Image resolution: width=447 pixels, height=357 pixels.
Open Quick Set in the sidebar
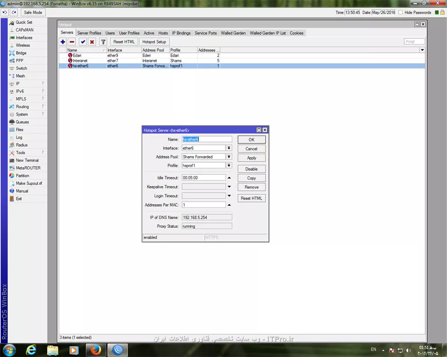[x=28, y=22]
